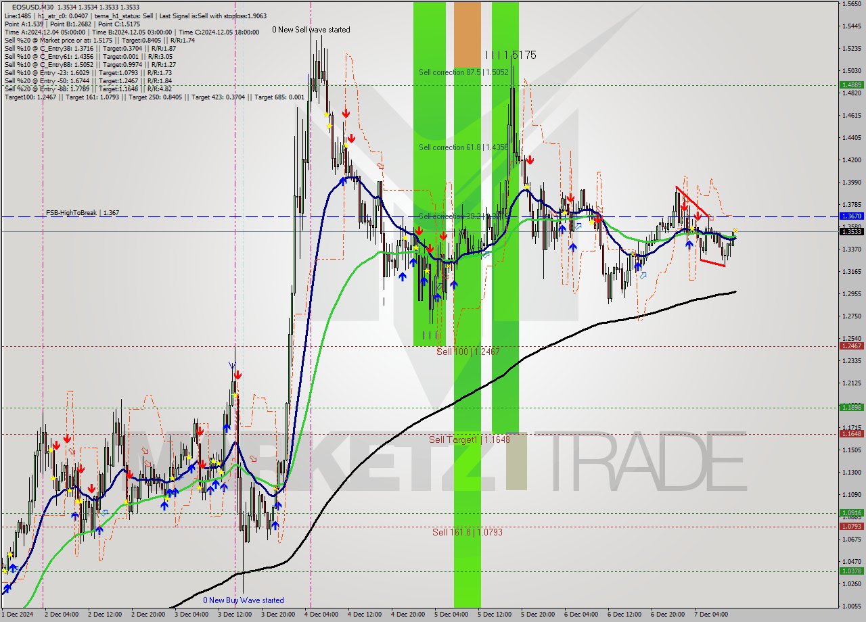The width and height of the screenshot is (866, 622).
Task: Click the 'Sell %10 @ C_Entry38: 1.3716' line
Action: coord(90,48)
